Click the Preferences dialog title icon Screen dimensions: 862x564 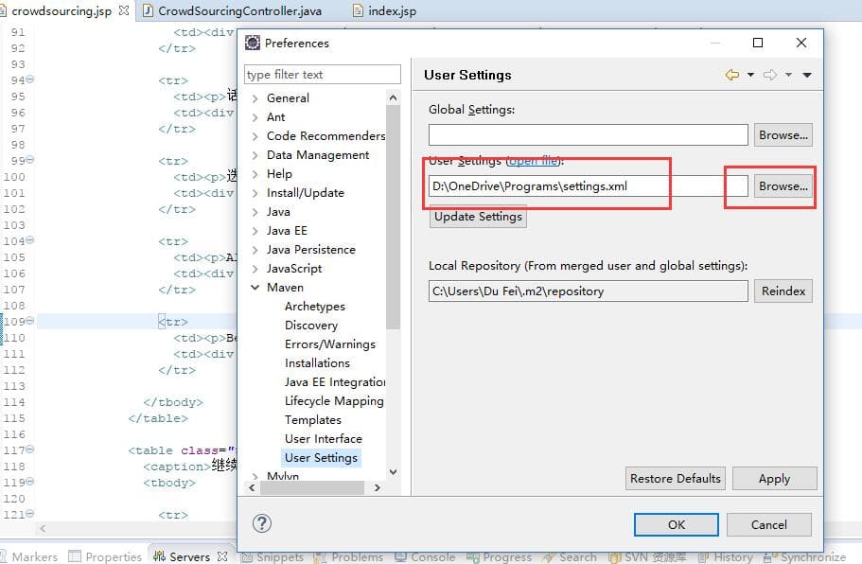point(253,43)
